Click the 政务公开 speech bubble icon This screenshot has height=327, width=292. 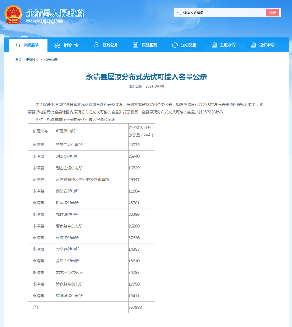click(x=96, y=45)
